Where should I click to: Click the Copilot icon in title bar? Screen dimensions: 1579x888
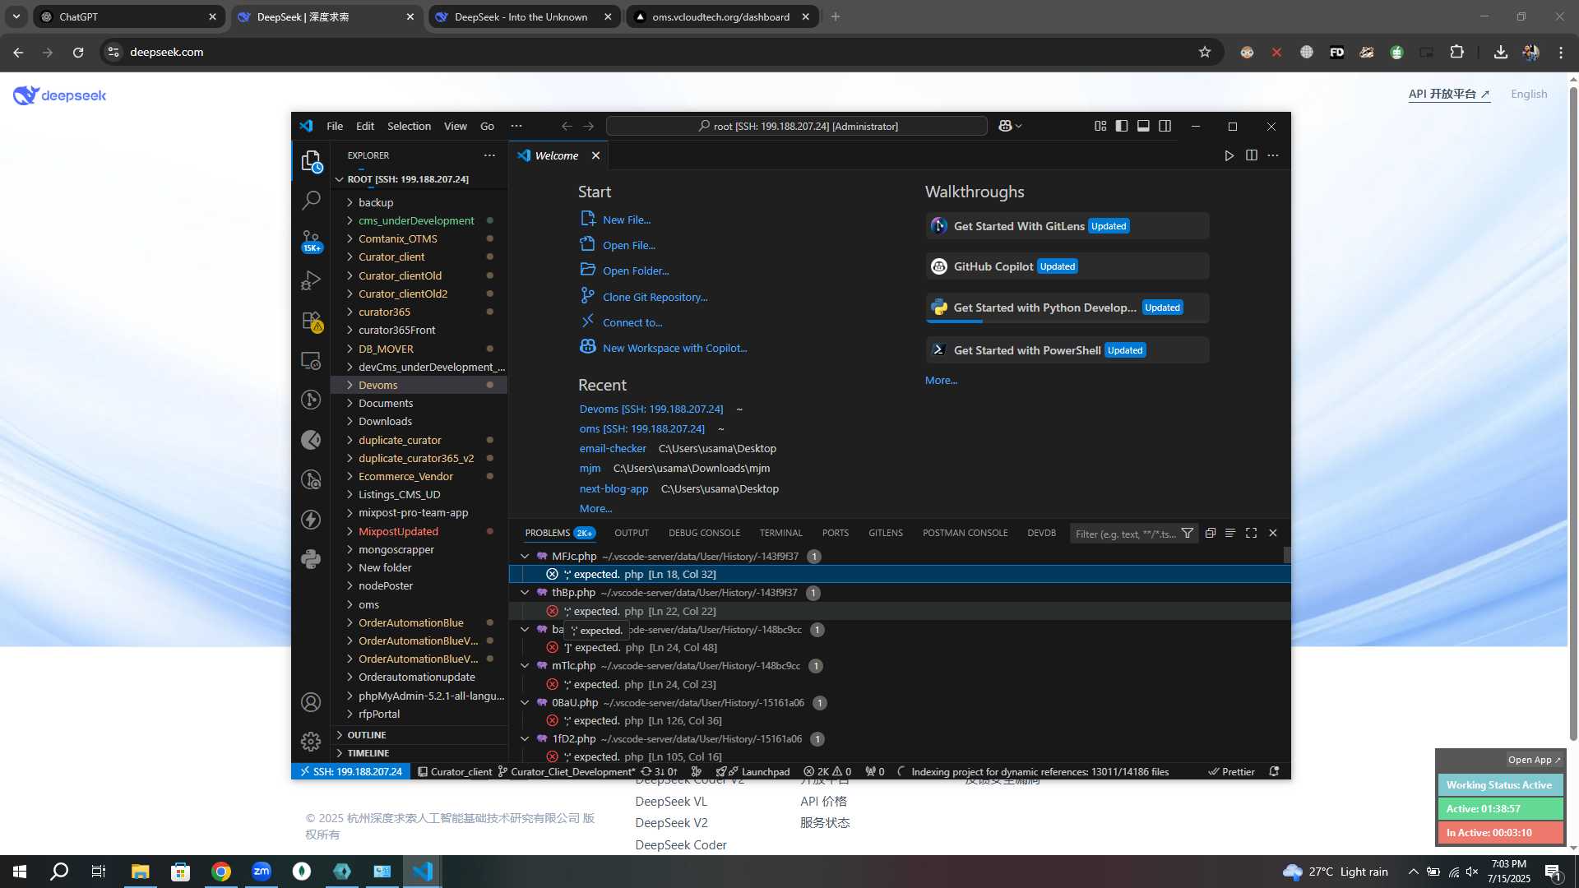[x=1005, y=126]
